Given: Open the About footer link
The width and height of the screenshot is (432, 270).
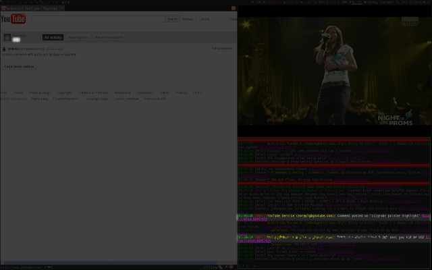Looking at the screenshot, I should 18,93.
